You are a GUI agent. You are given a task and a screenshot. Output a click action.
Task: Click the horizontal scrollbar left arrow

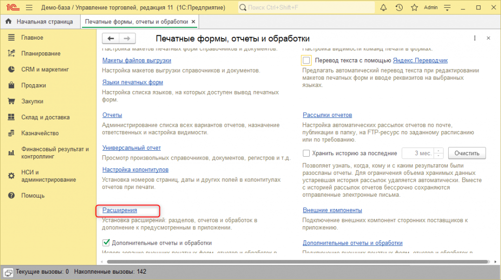(x=102, y=262)
